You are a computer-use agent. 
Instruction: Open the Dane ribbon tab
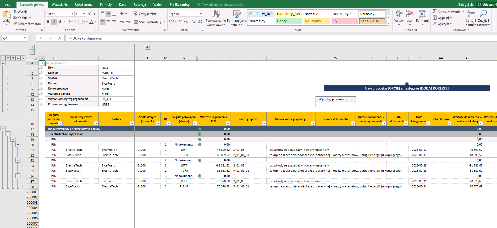pos(123,5)
